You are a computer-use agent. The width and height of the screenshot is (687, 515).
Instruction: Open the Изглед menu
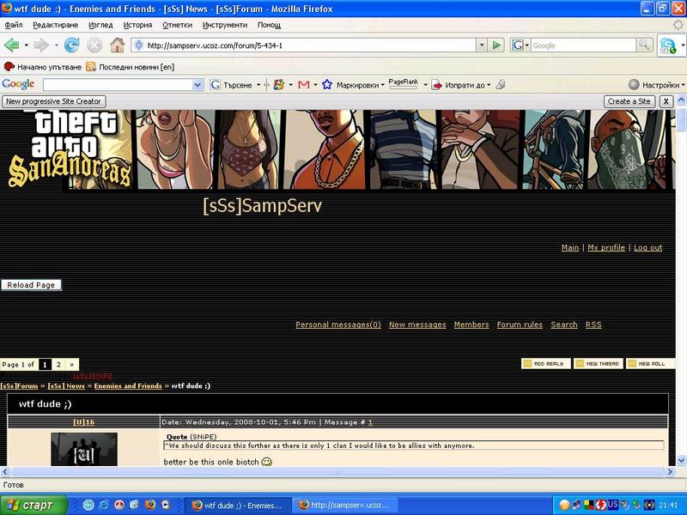coord(100,25)
